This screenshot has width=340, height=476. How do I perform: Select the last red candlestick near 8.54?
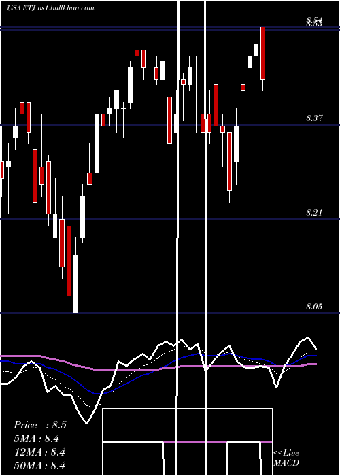[x=263, y=53]
